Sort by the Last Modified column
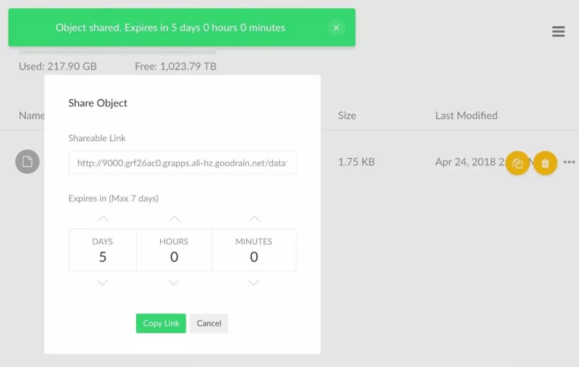 [x=466, y=116]
